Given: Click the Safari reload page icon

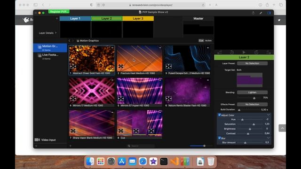Looking at the screenshot, I should [203, 5].
